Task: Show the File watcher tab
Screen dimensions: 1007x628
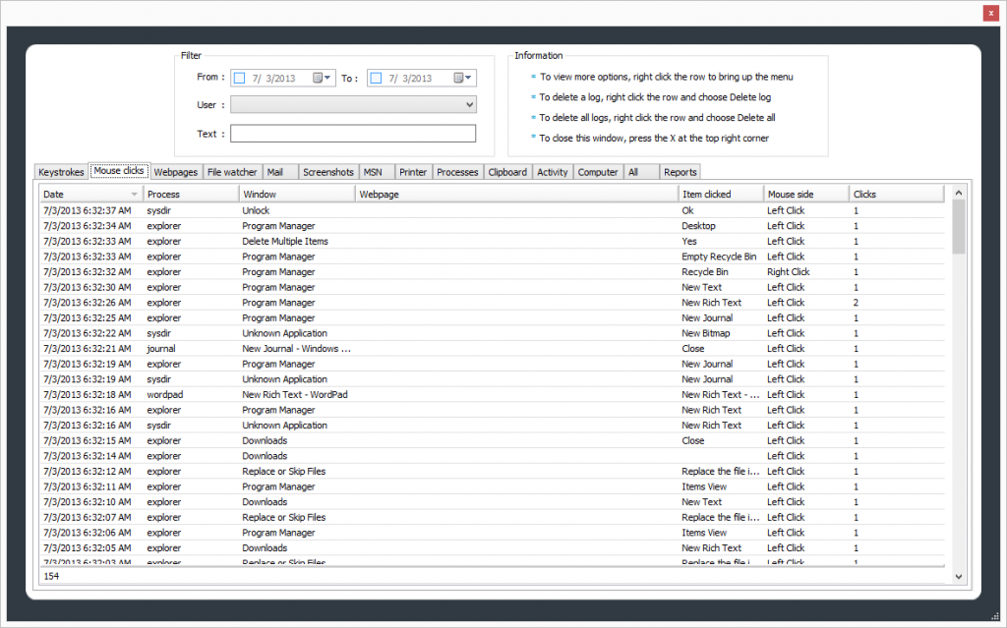Action: tap(232, 172)
